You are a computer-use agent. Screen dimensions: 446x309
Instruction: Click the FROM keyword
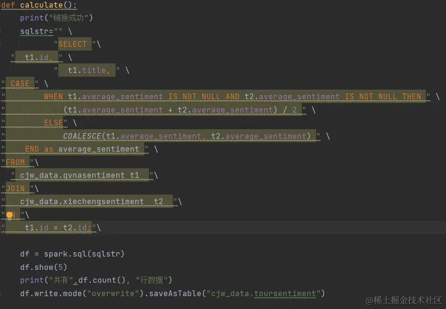15,162
